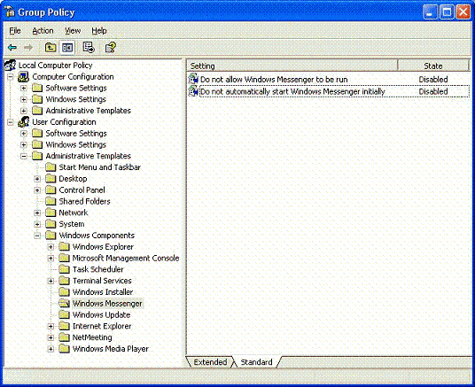Open the View menu
The image size is (475, 387).
(73, 31)
